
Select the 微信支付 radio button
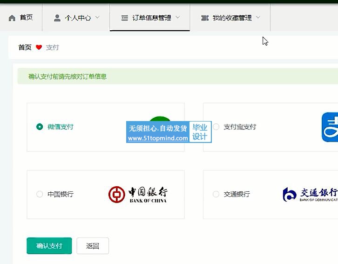pyautogui.click(x=40, y=127)
